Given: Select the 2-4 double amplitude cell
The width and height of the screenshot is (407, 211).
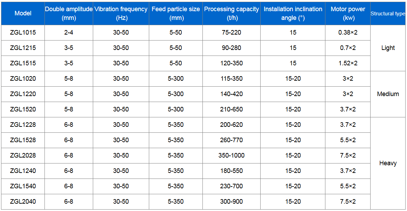Looking at the screenshot, I should click(x=69, y=32).
